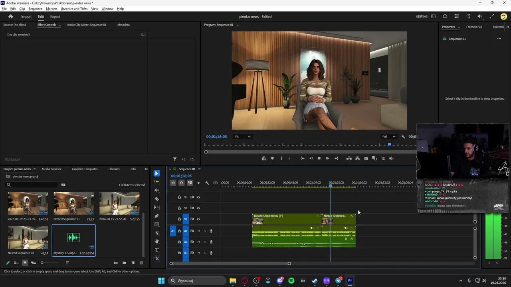The image size is (511, 287).
Task: Toggle A1 source patching button
Action: (173, 231)
